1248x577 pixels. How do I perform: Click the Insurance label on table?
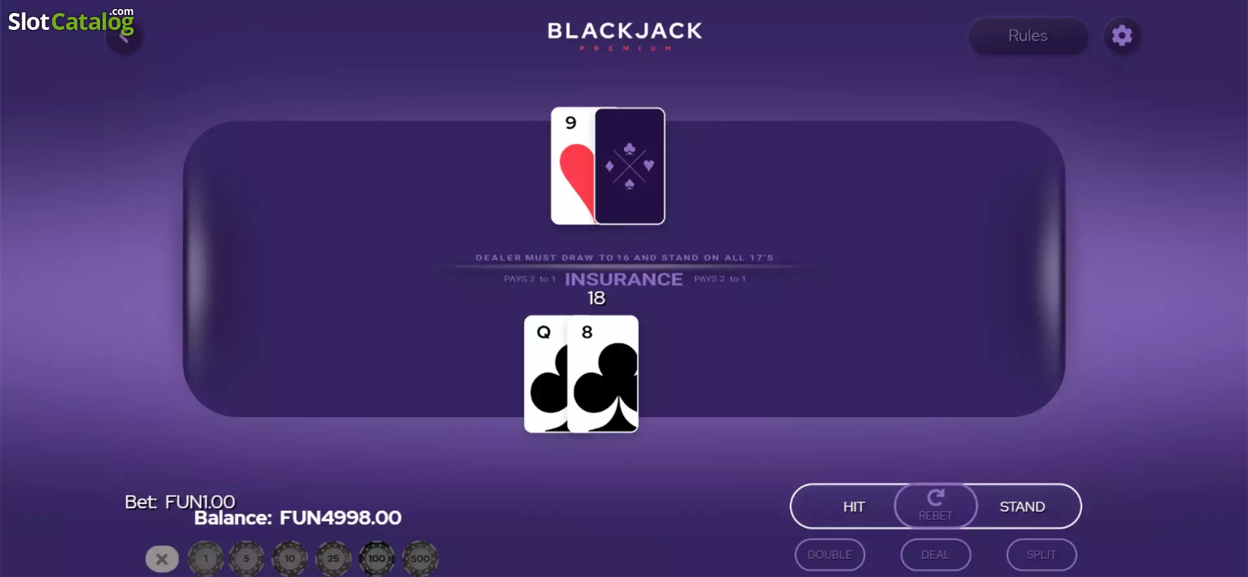click(623, 279)
